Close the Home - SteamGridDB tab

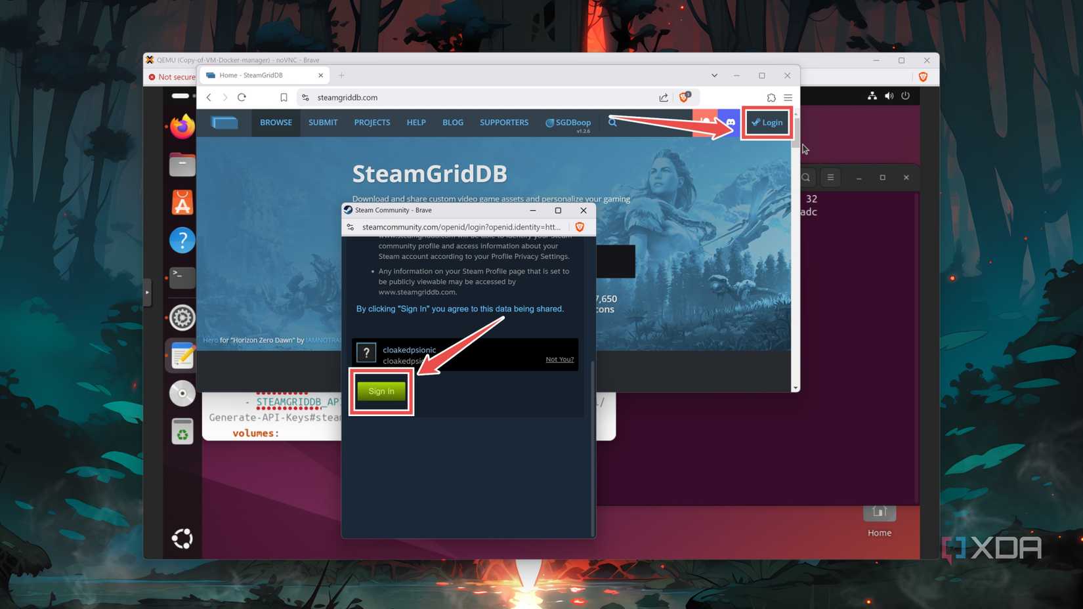320,75
